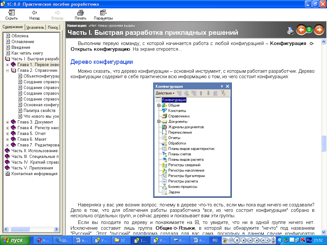This screenshot has height=245, width=327.
Task: Open Контактная информация entry
Action: click(34, 174)
